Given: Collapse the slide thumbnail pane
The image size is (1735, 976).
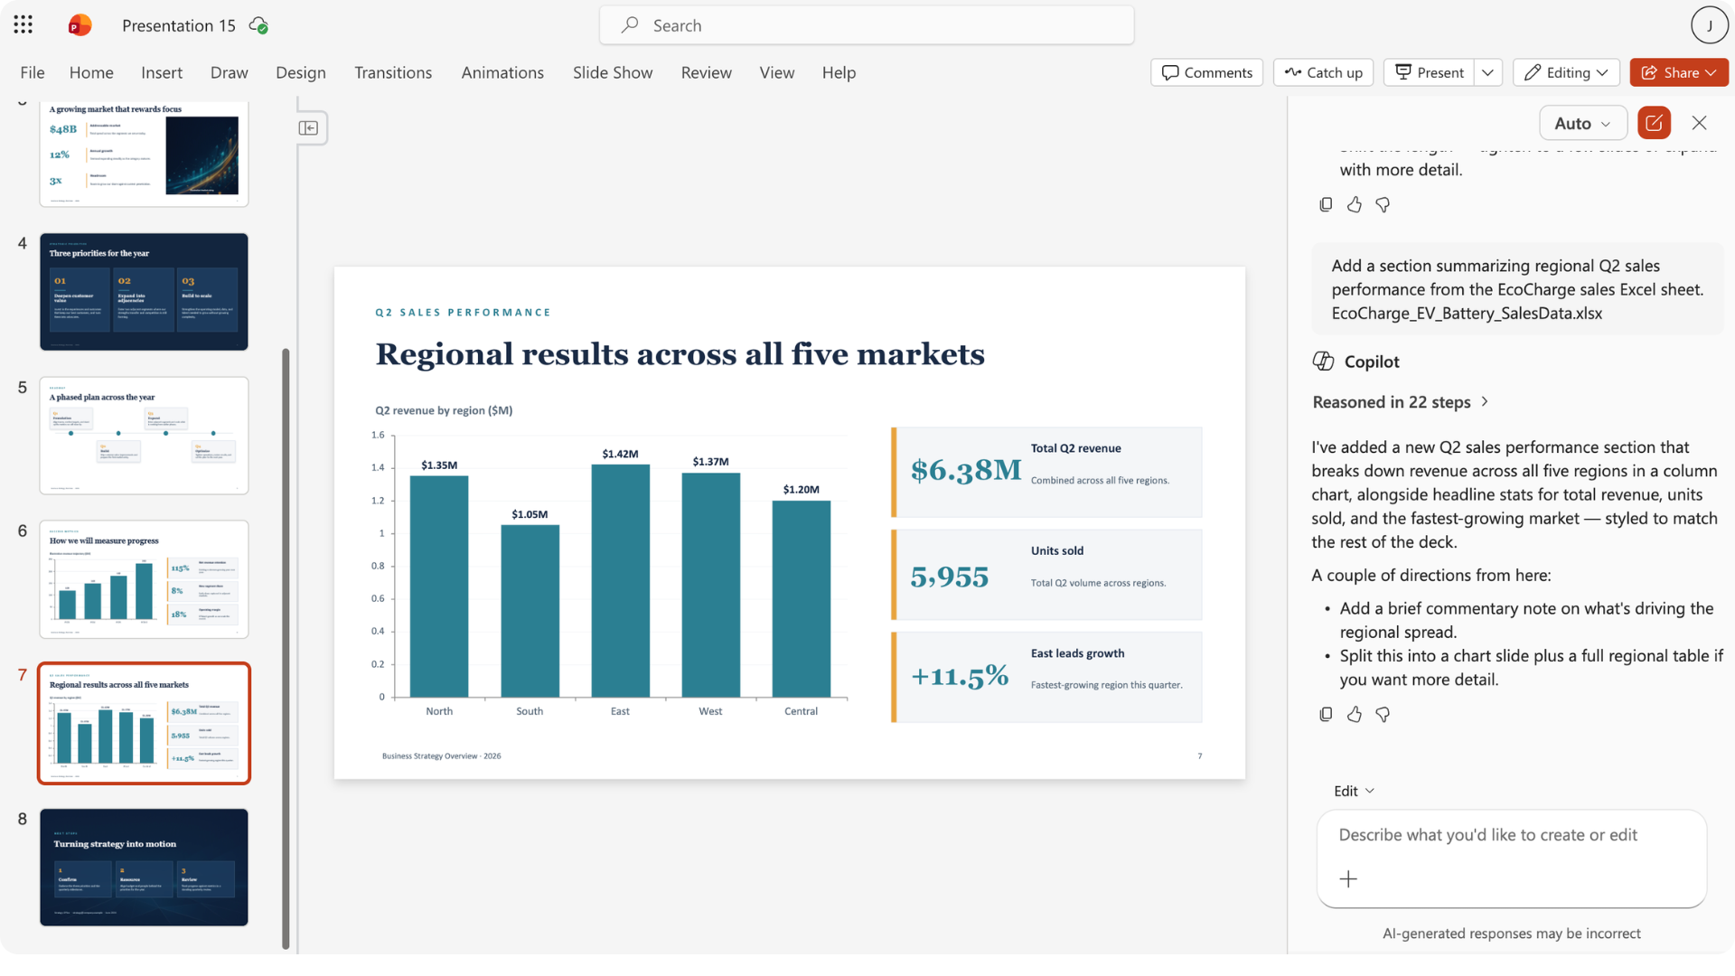Looking at the screenshot, I should pyautogui.click(x=308, y=127).
